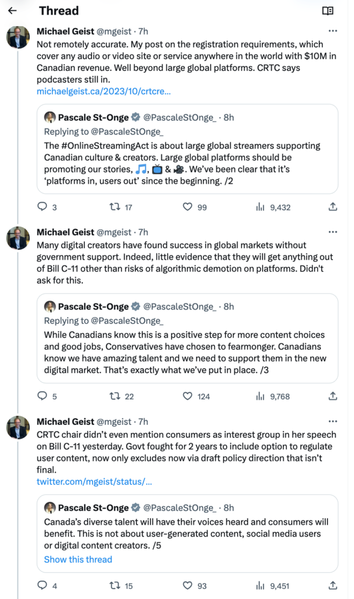Open the twitter.com/mgeist/status link
354x599 pixels.
(x=94, y=481)
